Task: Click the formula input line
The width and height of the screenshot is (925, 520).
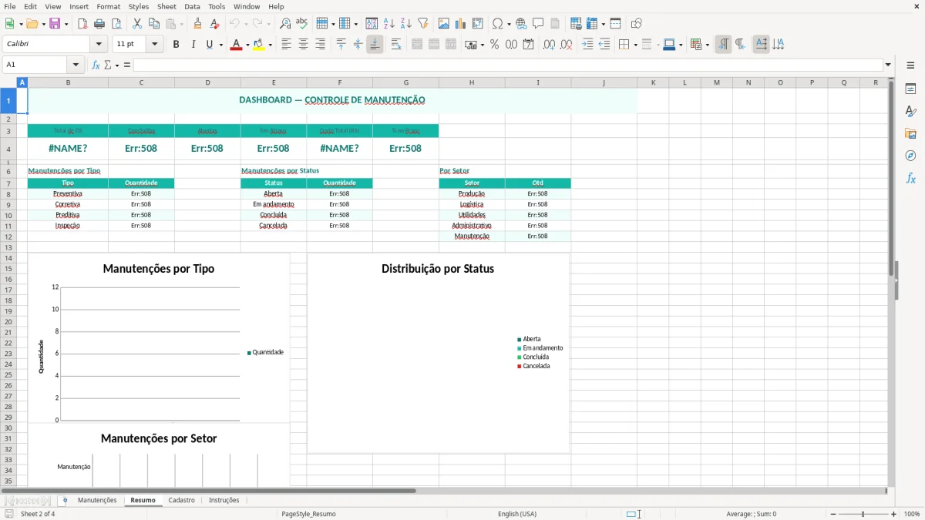Action: tap(508, 65)
